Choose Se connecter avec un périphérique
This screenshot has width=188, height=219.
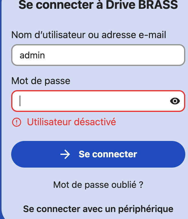pyautogui.click(x=98, y=209)
